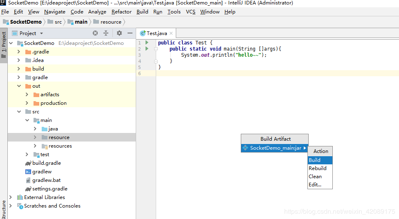The image size is (399, 219).
Task: Open the Window menu
Action: tap(210, 12)
